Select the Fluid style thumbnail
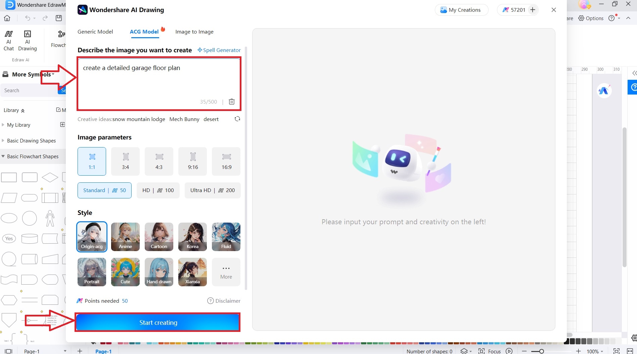This screenshot has height=354, width=637. click(x=226, y=237)
